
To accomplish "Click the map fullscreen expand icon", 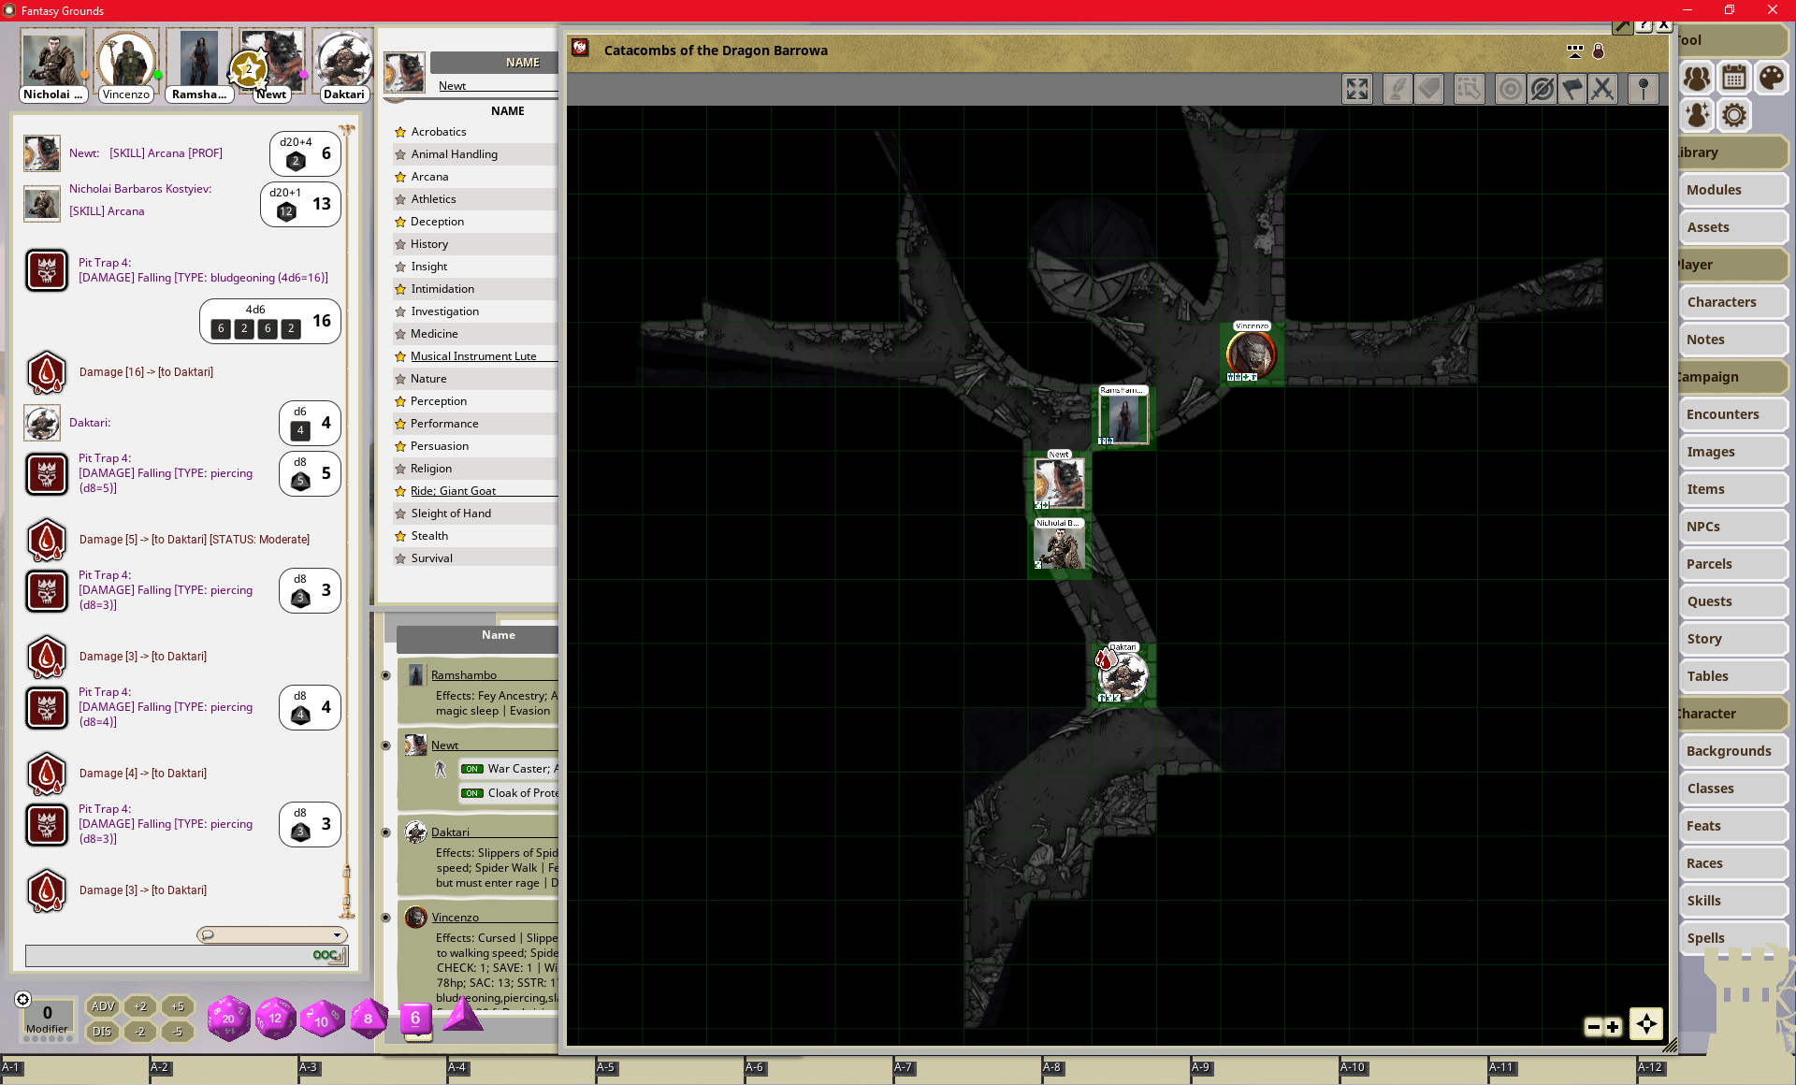I will 1356,90.
